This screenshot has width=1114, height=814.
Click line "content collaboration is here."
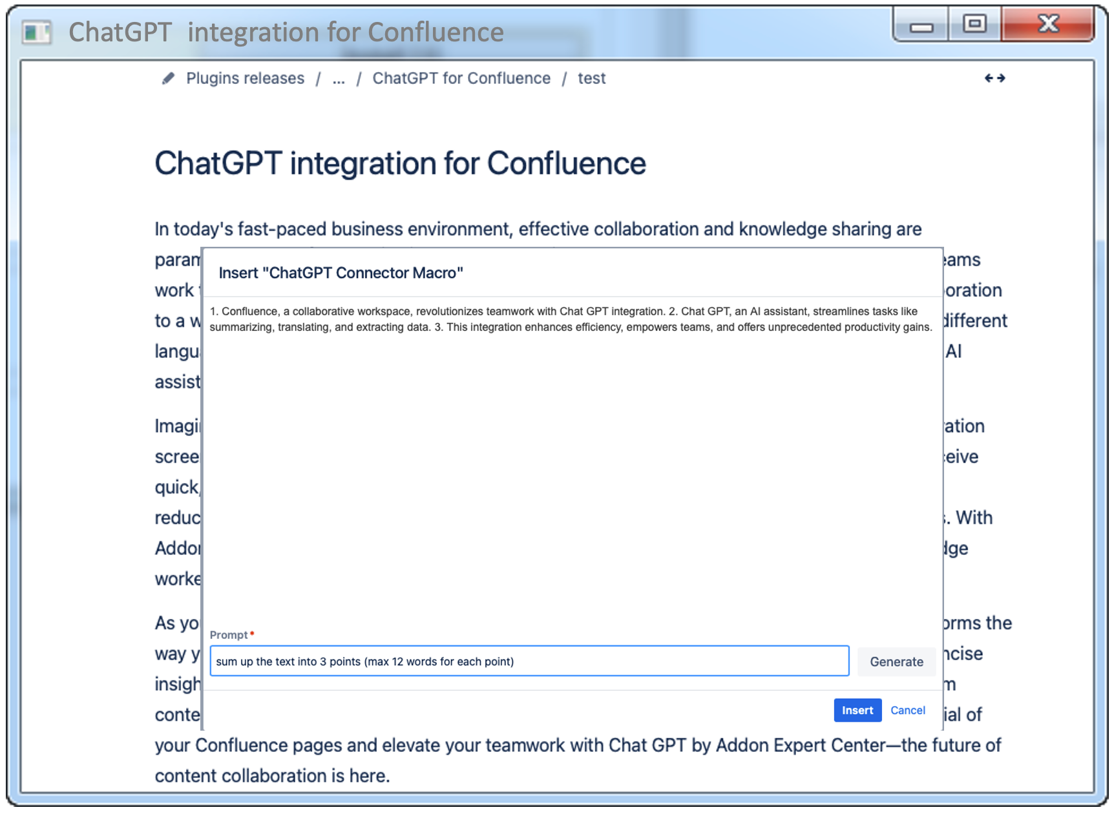(272, 776)
